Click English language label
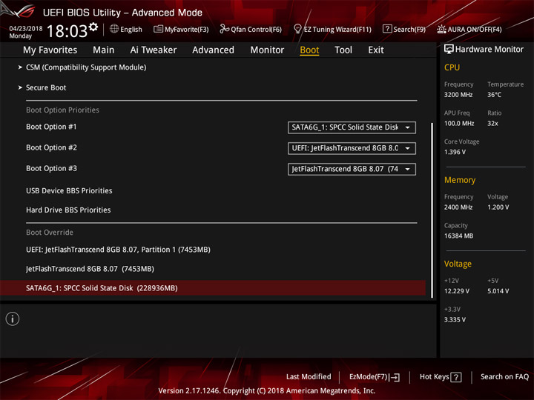 coord(131,29)
